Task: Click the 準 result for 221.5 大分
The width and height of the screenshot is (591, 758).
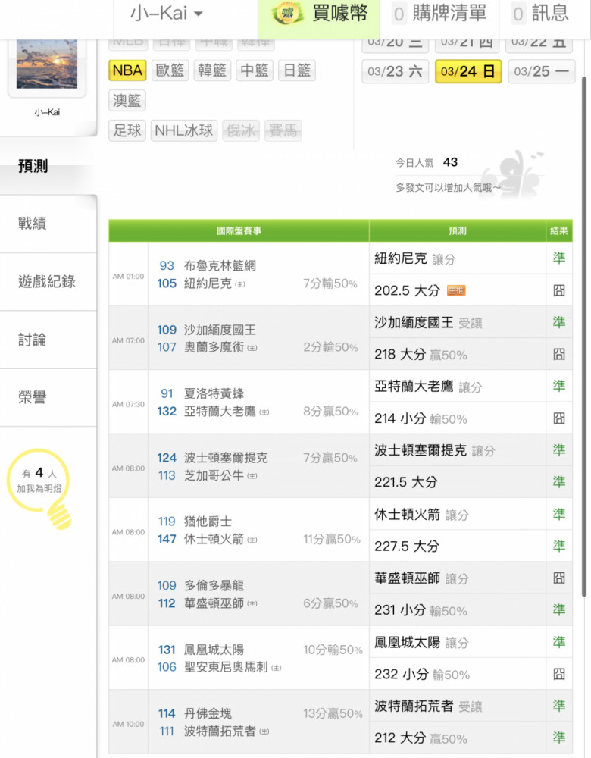Action: 559,482
